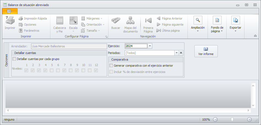261x125 pixels.
Task: Expand the Tamaño dropdown
Action: pyautogui.click(x=99, y=31)
